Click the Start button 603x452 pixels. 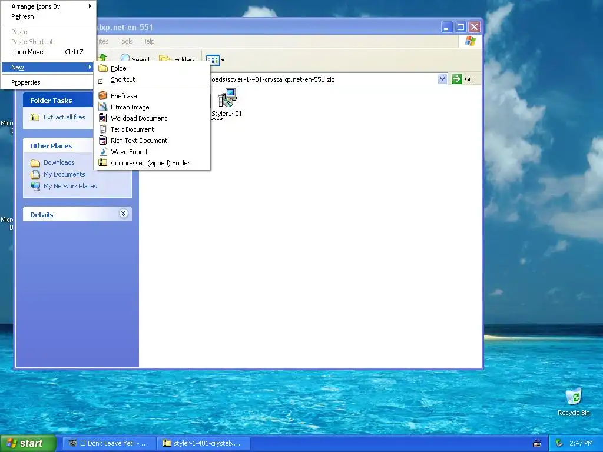tap(28, 443)
